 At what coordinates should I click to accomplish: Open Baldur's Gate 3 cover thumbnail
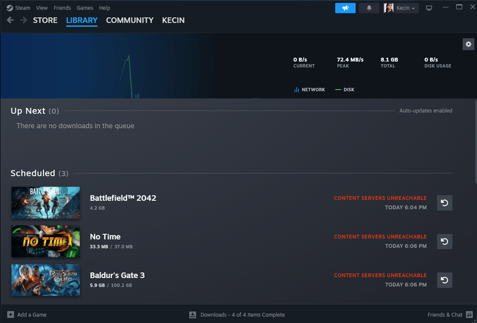click(x=46, y=280)
